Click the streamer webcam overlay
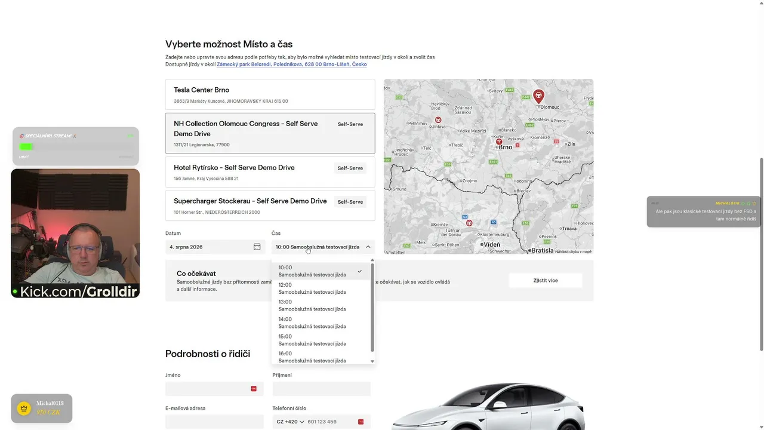This screenshot has height=430, width=764. 75,234
